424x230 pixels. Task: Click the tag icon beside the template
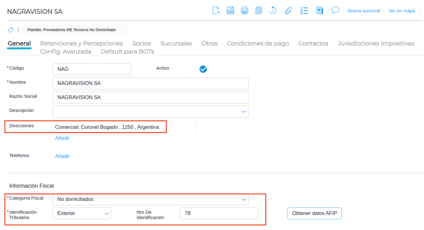click(x=10, y=30)
